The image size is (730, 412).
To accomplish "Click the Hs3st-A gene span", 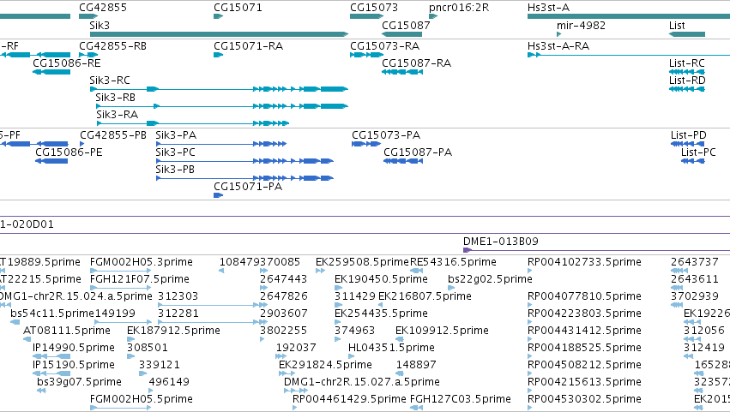I will 629,16.
